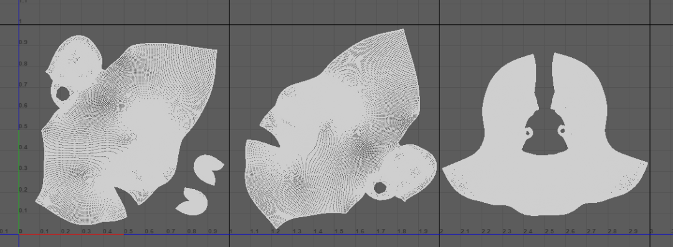Screen dimensions: 673x247
Task: Click the "2.3" horizontal axis label
Action: [507, 231]
